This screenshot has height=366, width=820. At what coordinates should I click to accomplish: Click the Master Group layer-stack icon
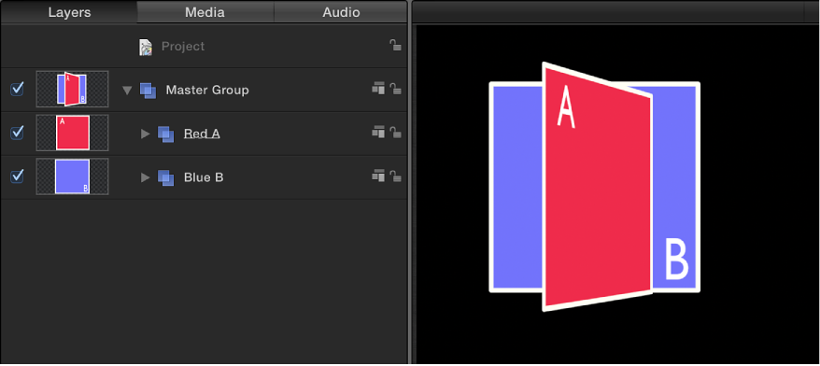[148, 91]
